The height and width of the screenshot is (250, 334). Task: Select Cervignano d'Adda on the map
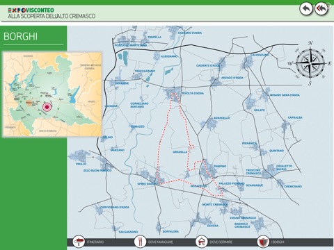pyautogui.click(x=115, y=208)
